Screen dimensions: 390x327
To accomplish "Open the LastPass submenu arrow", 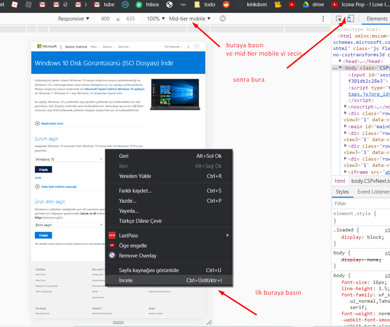I will (227, 235).
